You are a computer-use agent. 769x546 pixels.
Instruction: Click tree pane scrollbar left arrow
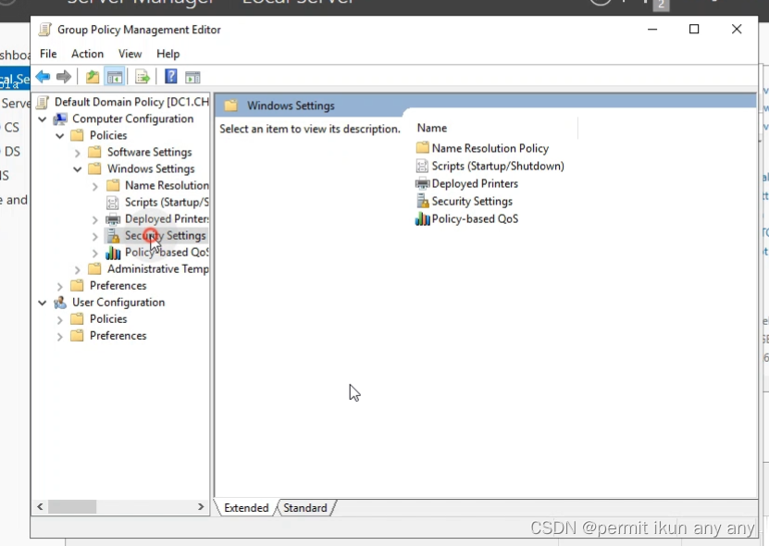pyautogui.click(x=40, y=507)
